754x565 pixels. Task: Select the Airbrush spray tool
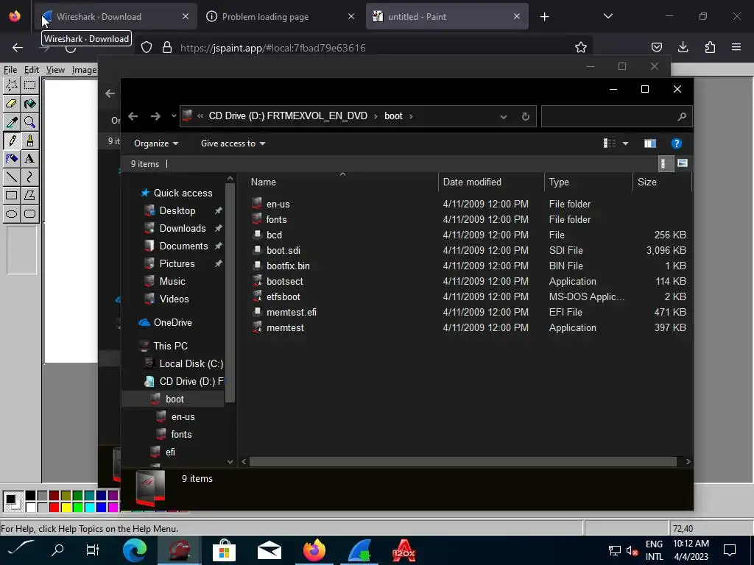[12, 159]
